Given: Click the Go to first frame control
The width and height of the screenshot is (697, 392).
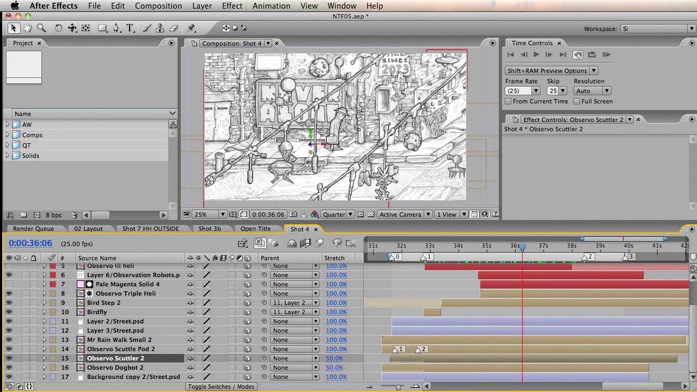Looking at the screenshot, I should click(510, 54).
